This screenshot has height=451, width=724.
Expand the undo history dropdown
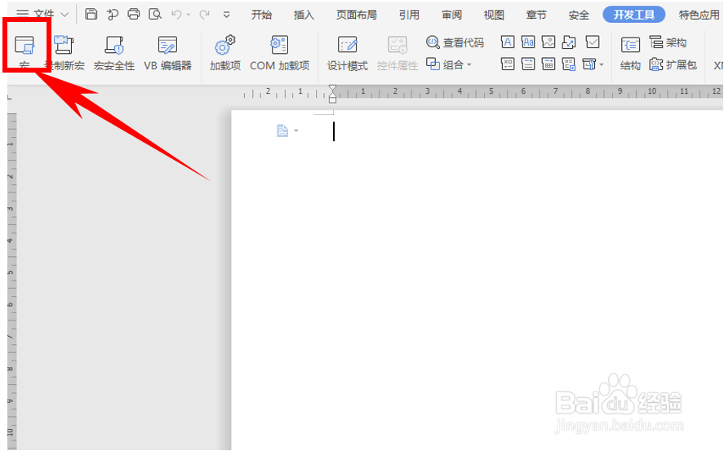[189, 15]
